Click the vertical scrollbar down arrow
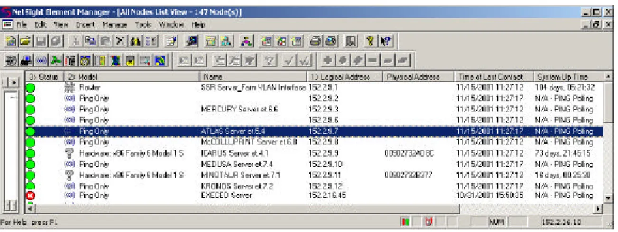Image resolution: width=618 pixels, height=232 pixels. (x=608, y=197)
